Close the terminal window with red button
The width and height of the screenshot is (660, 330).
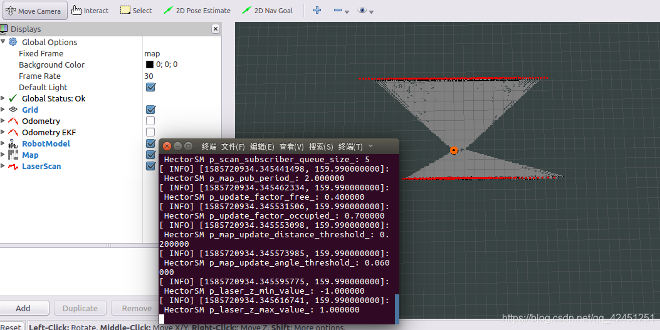click(x=167, y=146)
